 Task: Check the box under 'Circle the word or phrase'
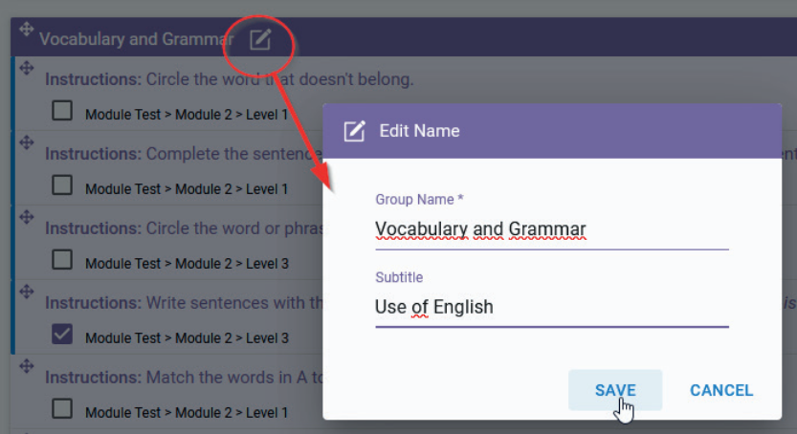(62, 260)
